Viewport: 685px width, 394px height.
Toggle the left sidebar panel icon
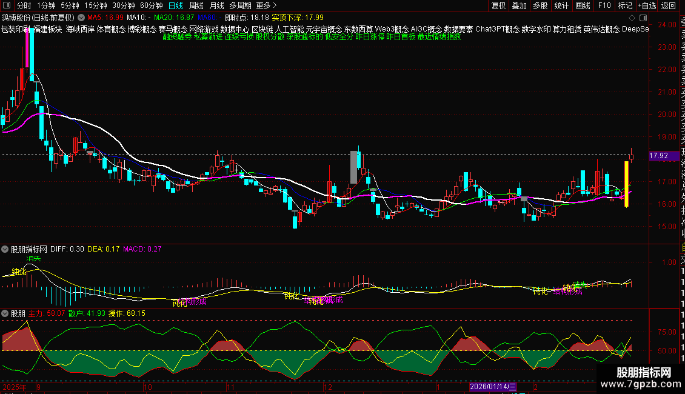click(7, 5)
